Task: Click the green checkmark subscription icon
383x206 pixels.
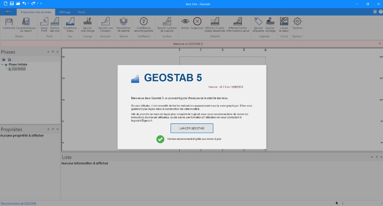Action: 160,139
